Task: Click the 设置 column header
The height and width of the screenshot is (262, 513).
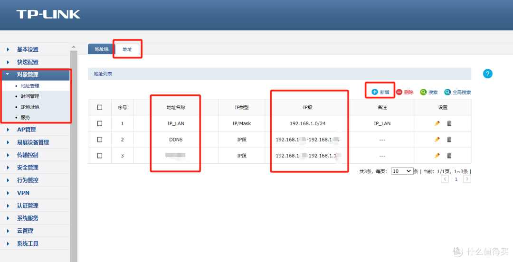Action: pos(443,107)
